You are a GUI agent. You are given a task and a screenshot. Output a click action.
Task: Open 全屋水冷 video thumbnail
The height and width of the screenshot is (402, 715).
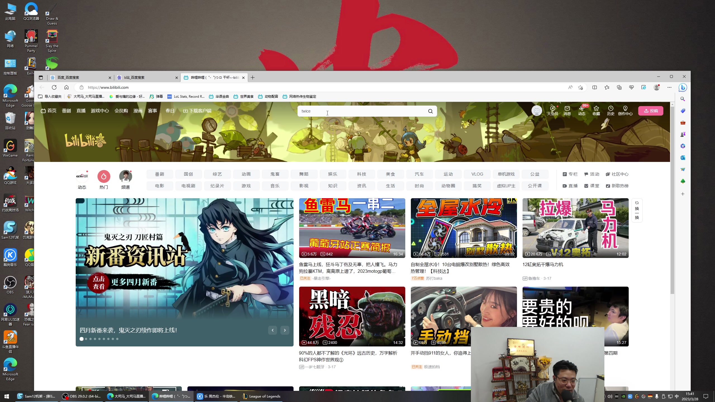[464, 228]
